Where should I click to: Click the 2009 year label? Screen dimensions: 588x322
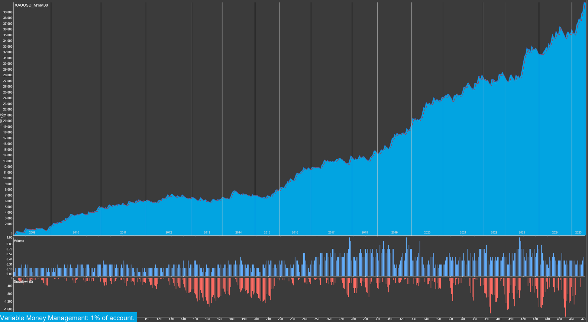point(32,232)
